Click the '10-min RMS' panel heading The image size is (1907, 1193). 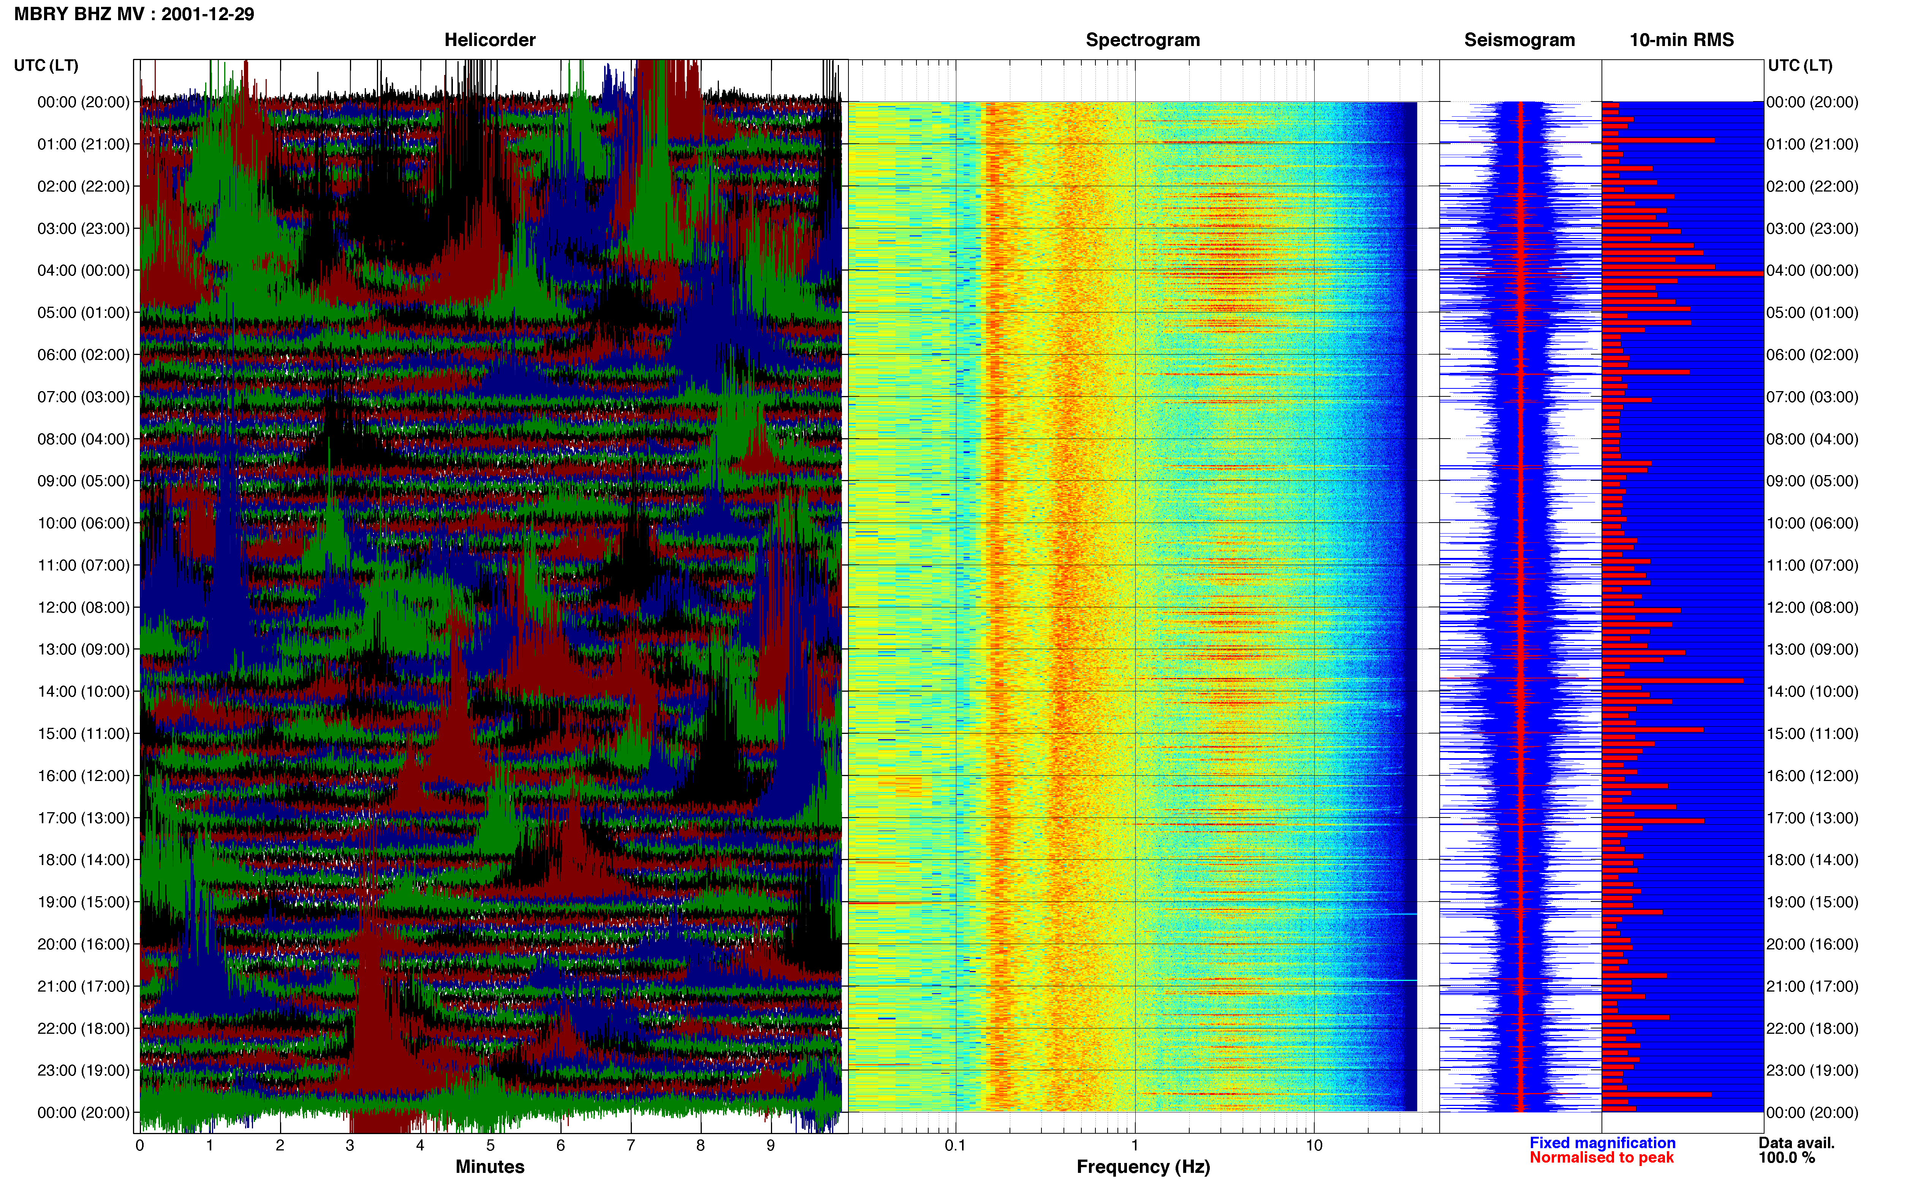click(1681, 40)
